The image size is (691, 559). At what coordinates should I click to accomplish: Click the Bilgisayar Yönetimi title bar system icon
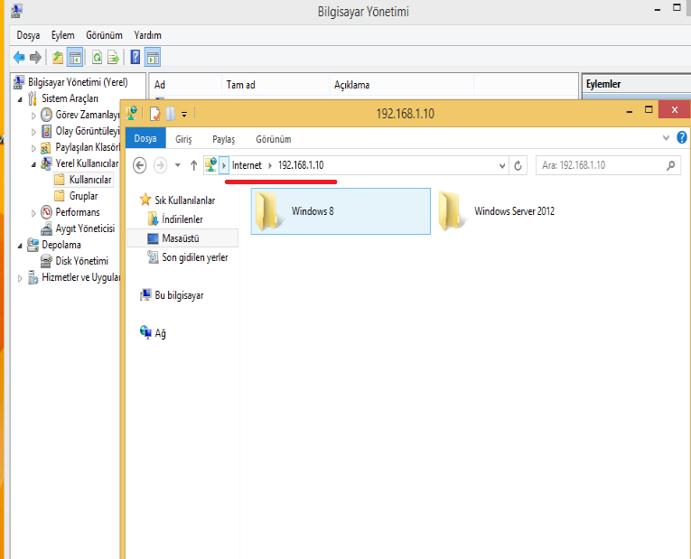tap(16, 11)
